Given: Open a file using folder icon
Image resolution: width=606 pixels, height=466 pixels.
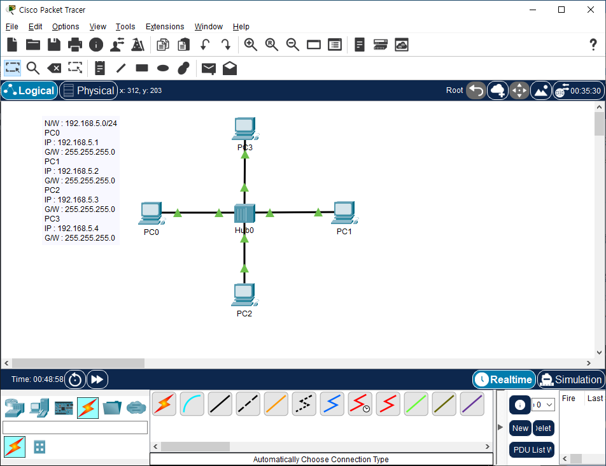Looking at the screenshot, I should (x=33, y=45).
